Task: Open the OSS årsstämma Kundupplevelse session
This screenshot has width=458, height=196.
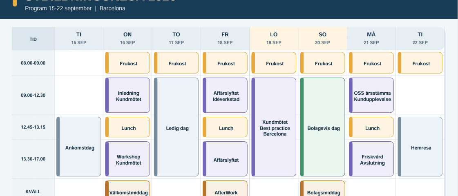Action: click(371, 95)
